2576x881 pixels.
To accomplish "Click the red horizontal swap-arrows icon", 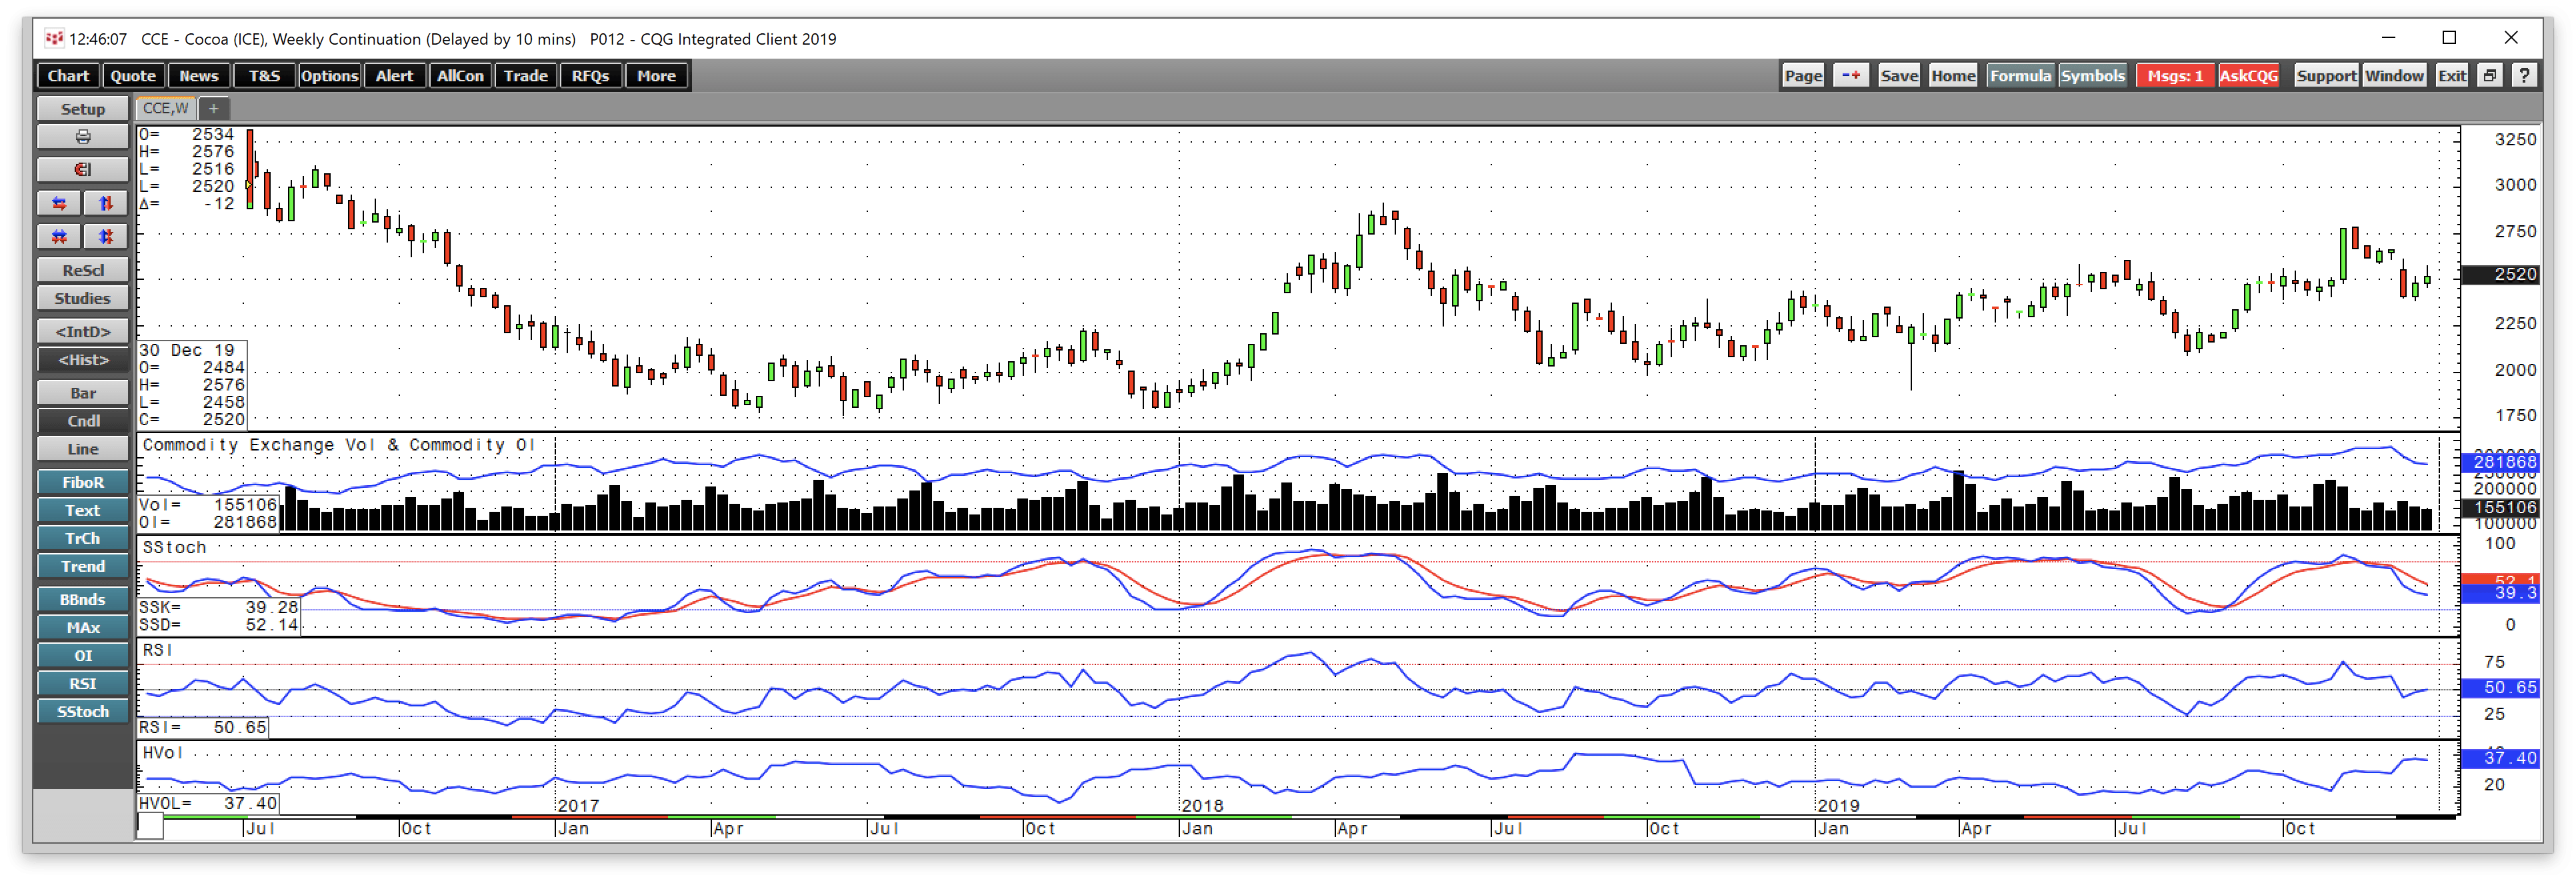I will click(57, 203).
